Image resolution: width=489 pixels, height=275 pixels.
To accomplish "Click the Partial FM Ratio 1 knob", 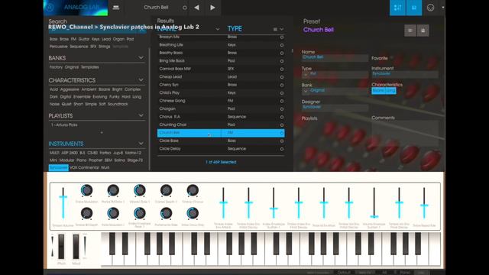I will [x=113, y=190].
